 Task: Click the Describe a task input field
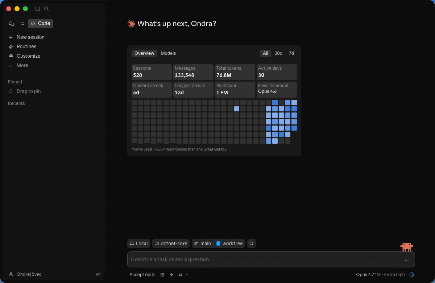pyautogui.click(x=254, y=259)
